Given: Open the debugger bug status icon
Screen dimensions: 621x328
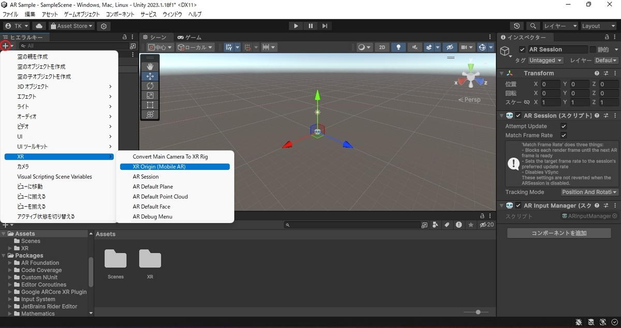Looking at the screenshot, I should pos(579,322).
